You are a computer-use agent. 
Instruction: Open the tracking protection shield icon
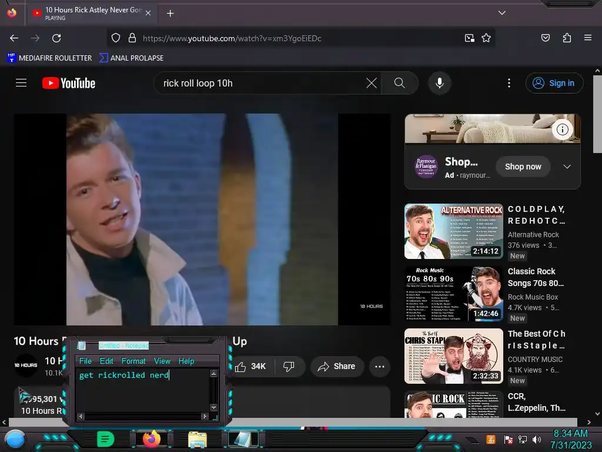point(116,38)
